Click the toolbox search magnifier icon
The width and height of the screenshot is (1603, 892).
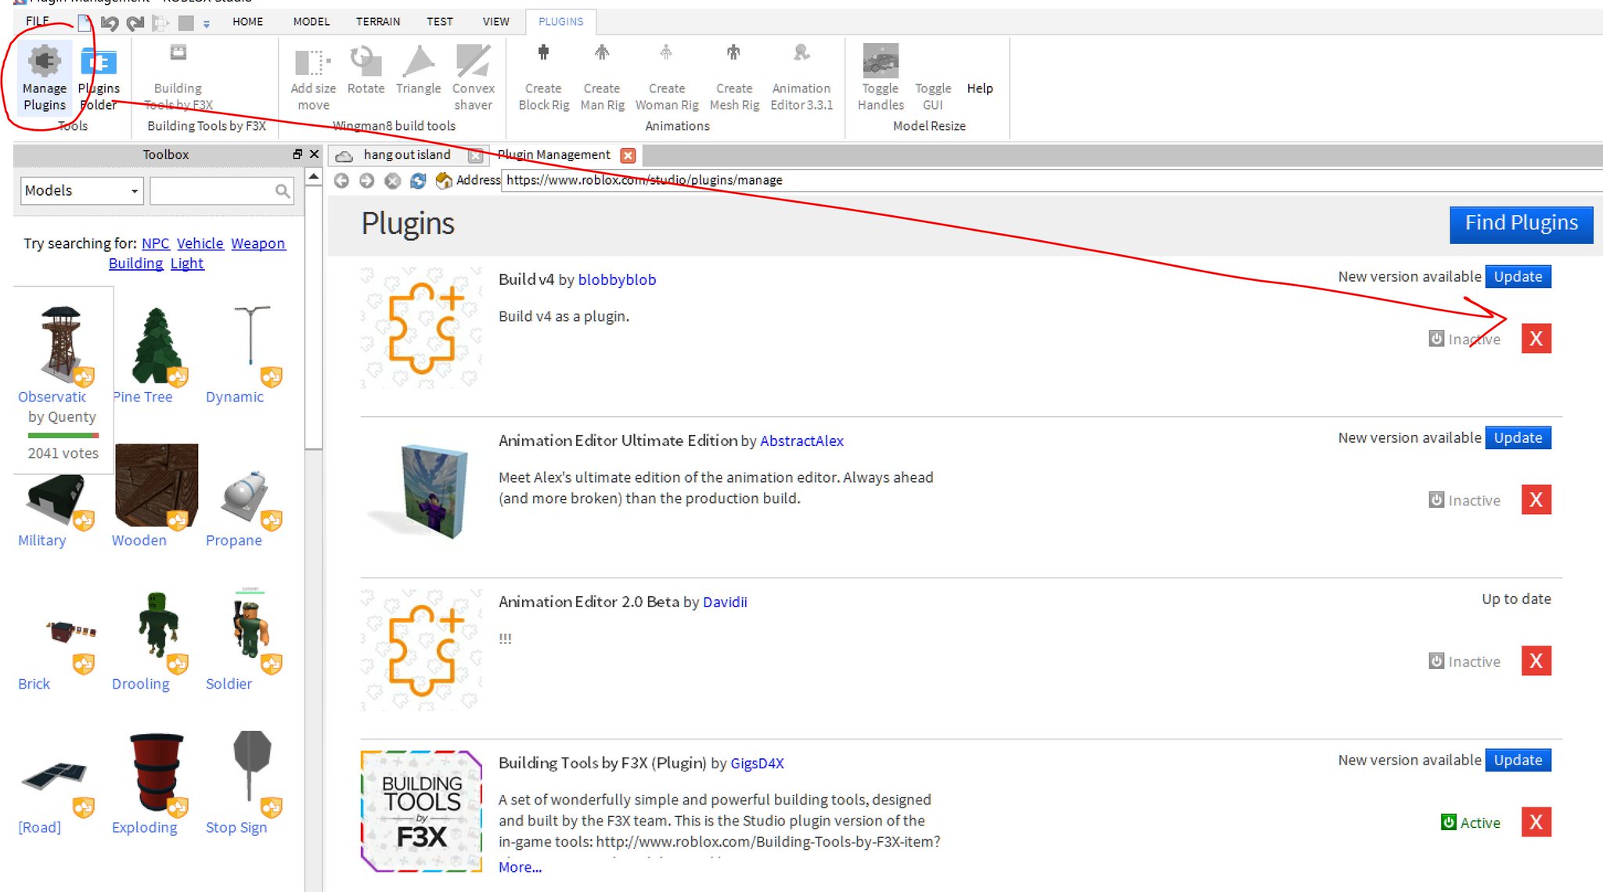click(283, 191)
